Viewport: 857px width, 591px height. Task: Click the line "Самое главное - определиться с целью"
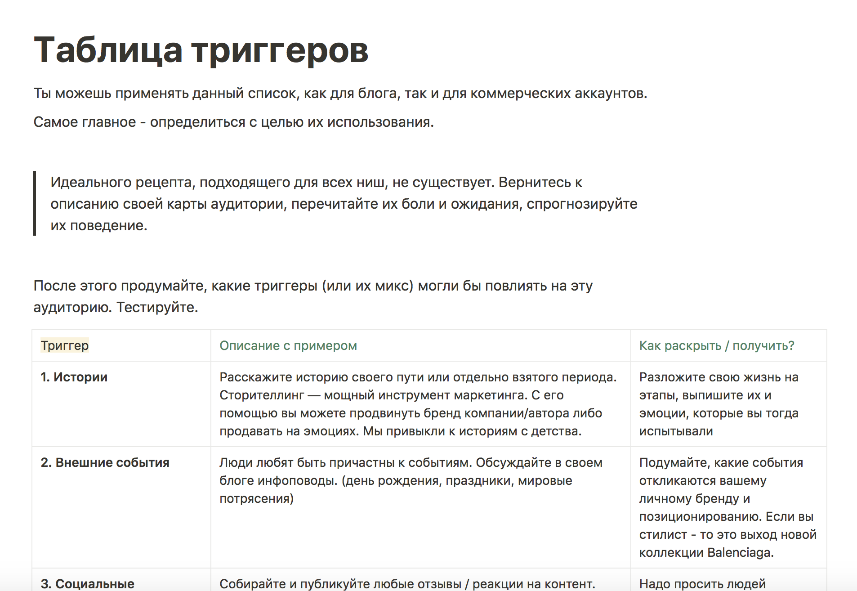click(x=234, y=122)
